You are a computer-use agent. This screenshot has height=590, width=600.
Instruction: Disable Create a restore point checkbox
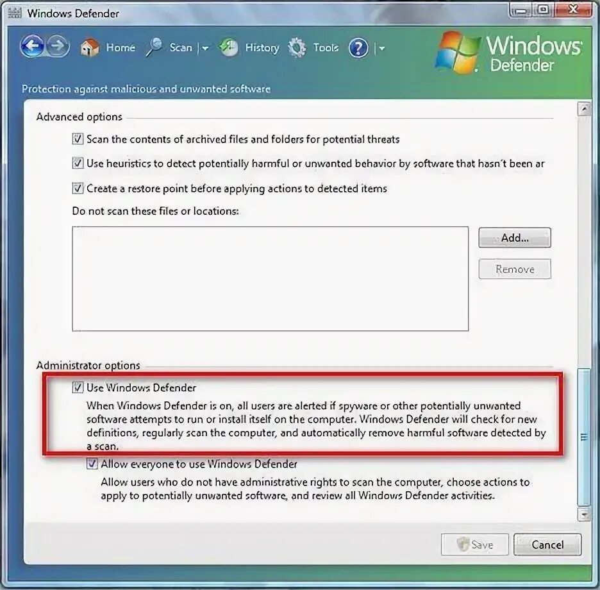coord(78,188)
